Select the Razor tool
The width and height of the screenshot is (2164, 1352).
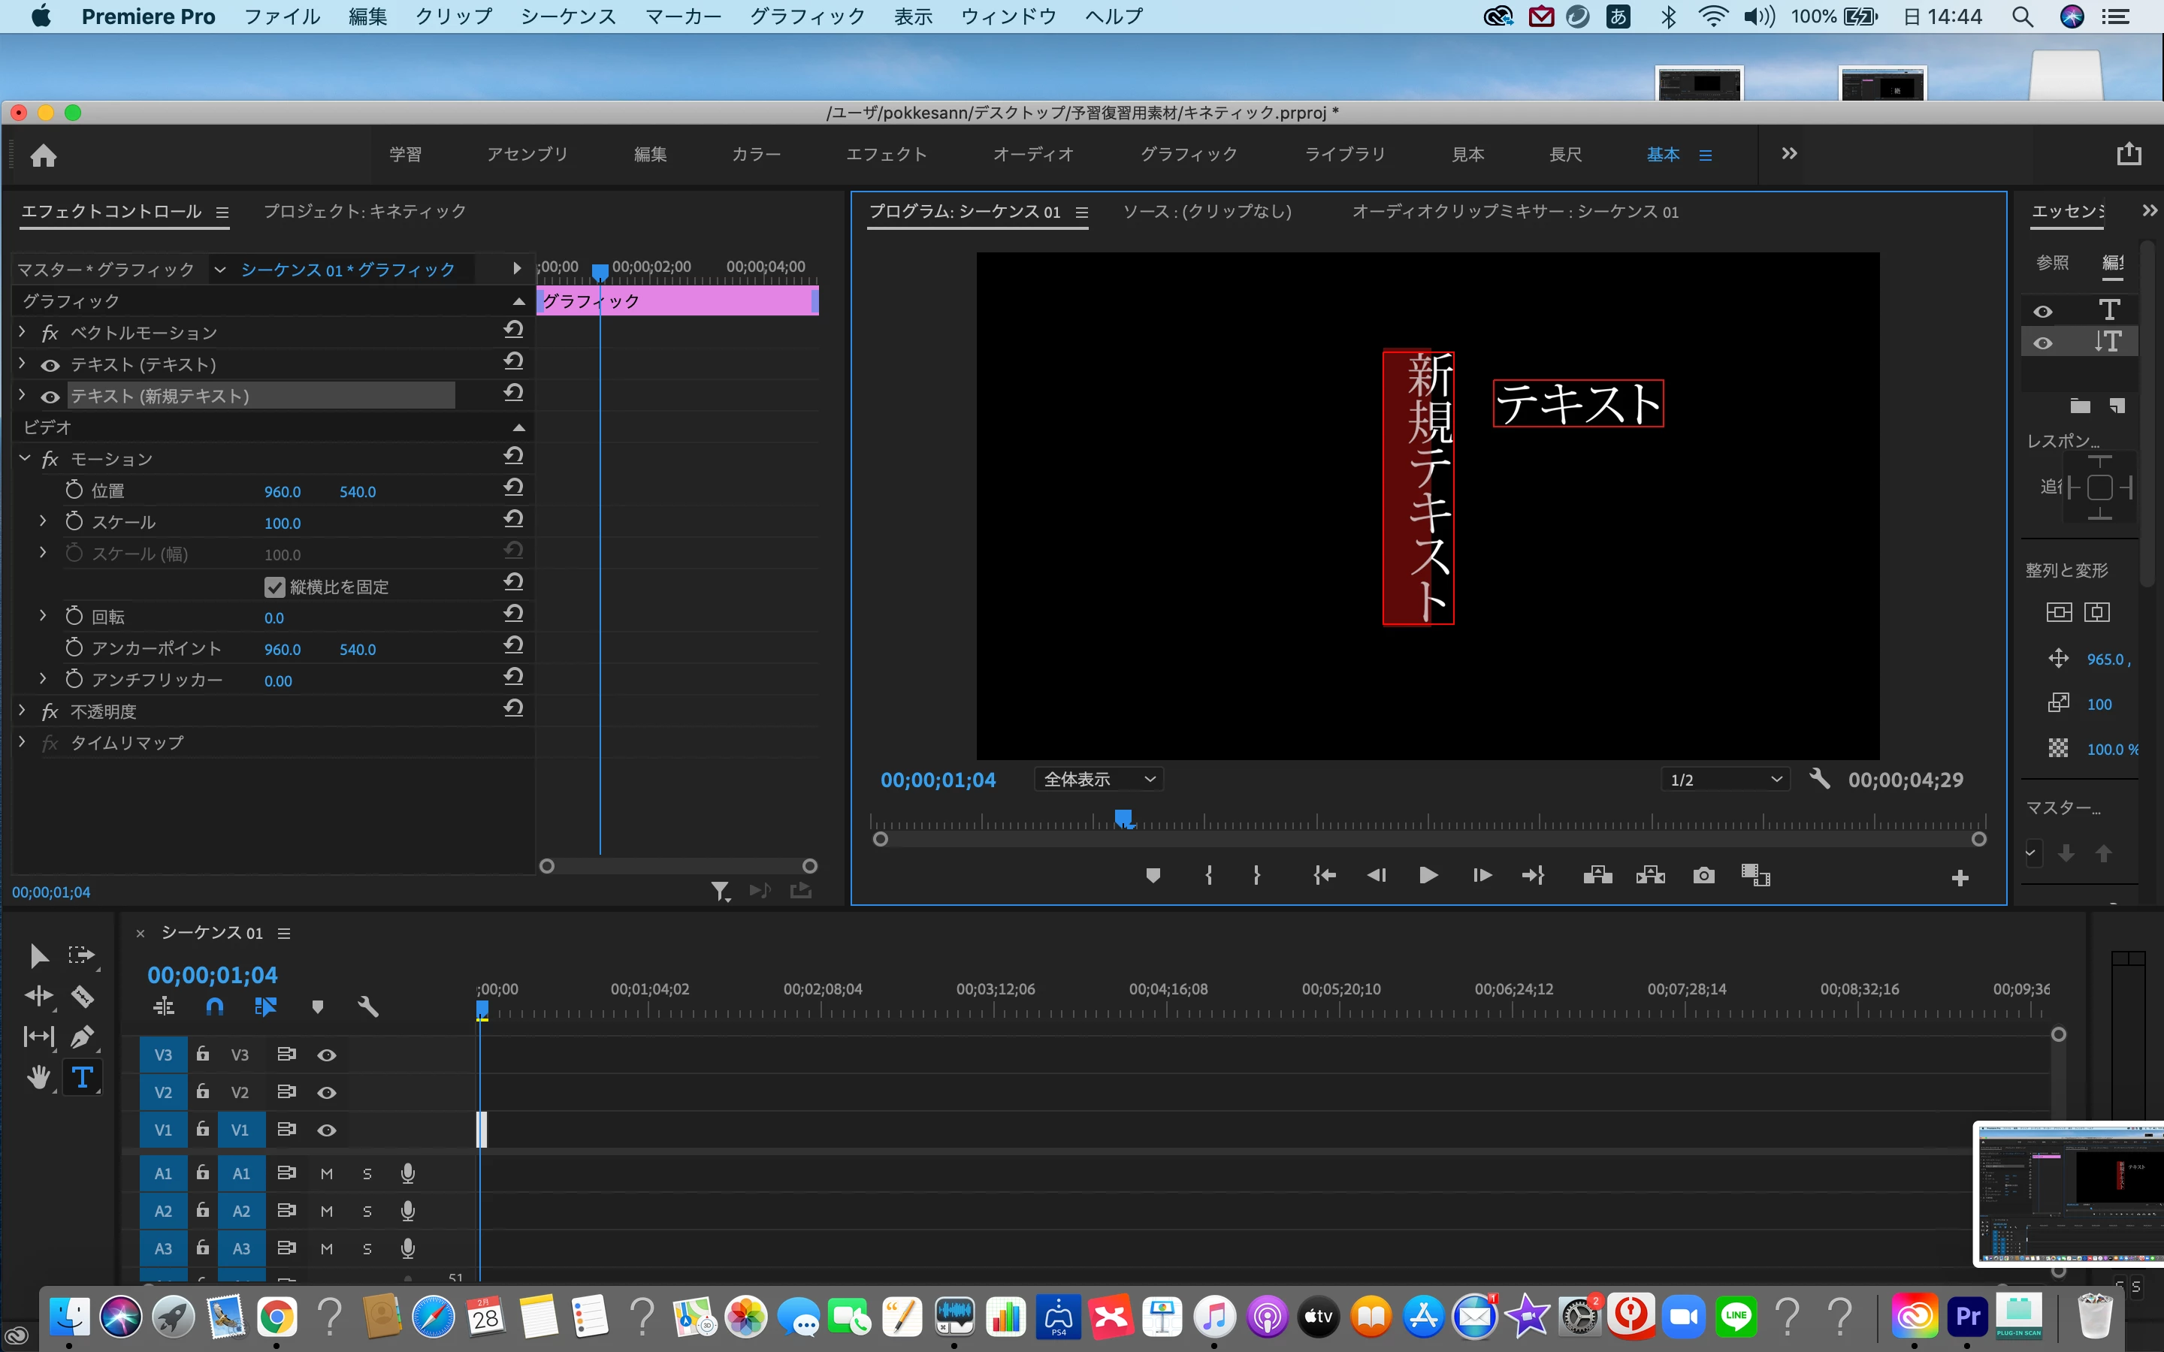click(x=82, y=996)
